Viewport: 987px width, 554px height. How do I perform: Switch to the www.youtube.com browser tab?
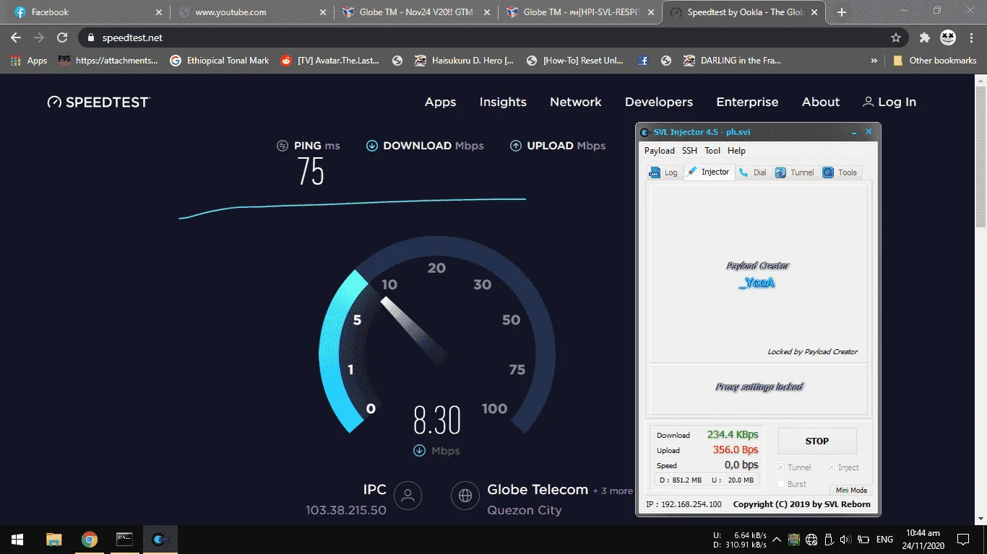coord(253,12)
